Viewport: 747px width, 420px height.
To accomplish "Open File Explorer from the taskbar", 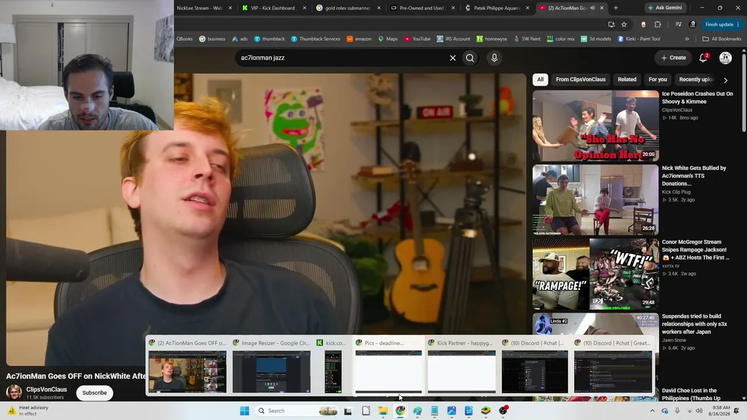I will 383,411.
